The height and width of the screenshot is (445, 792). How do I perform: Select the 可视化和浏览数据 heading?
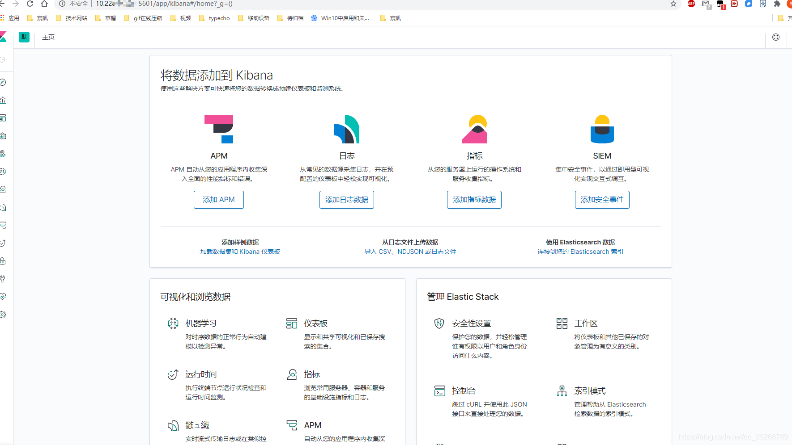click(x=196, y=297)
